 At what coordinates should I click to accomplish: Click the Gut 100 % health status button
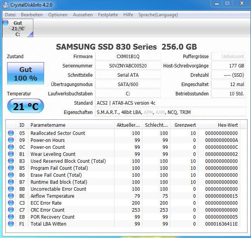pyautogui.click(x=26, y=73)
